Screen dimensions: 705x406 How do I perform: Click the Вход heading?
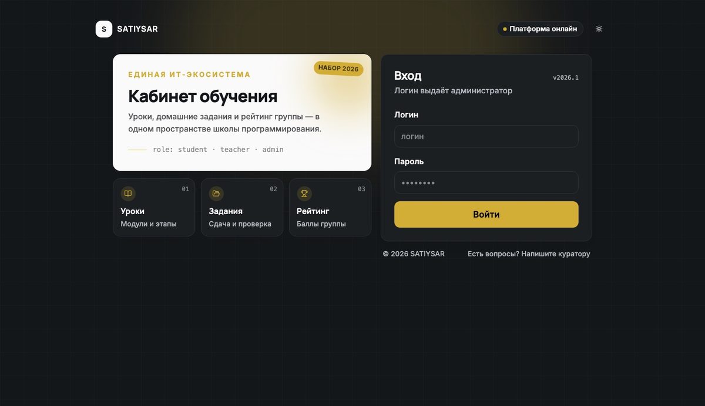pyautogui.click(x=408, y=76)
